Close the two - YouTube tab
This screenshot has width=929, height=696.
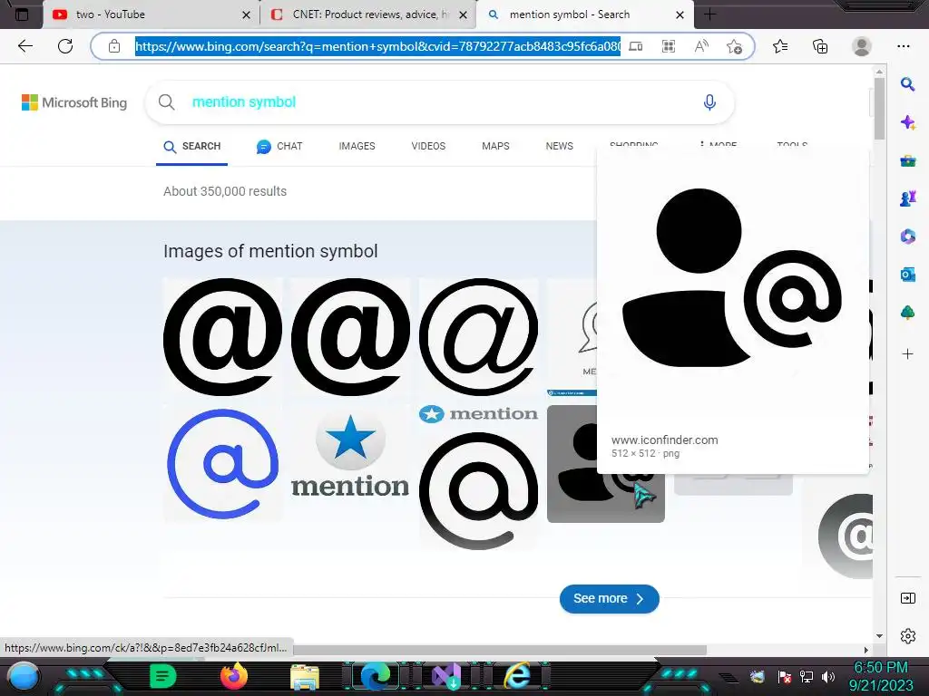[247, 14]
